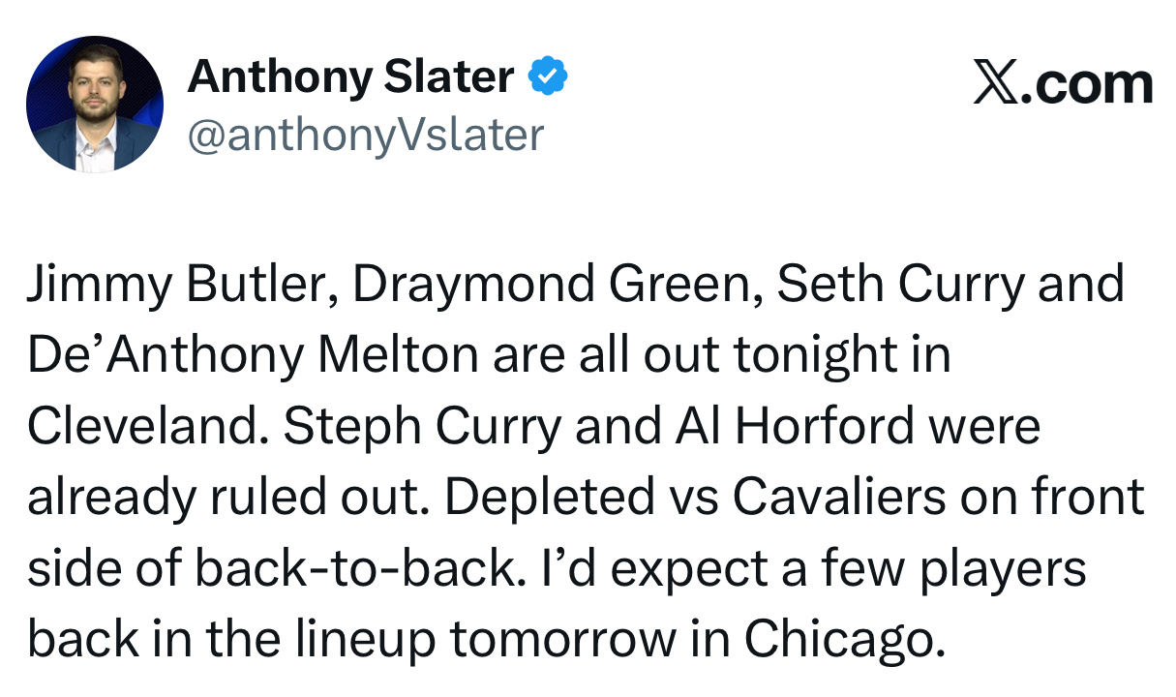Click the X logo in the corner

(997, 83)
